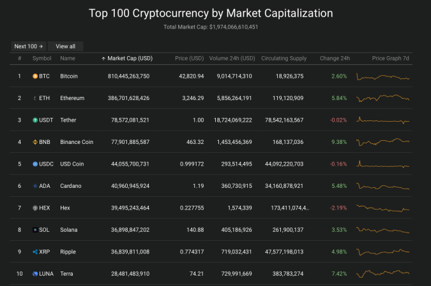
Task: Click the Bitcoin BTC coin icon
Action: (x=35, y=76)
